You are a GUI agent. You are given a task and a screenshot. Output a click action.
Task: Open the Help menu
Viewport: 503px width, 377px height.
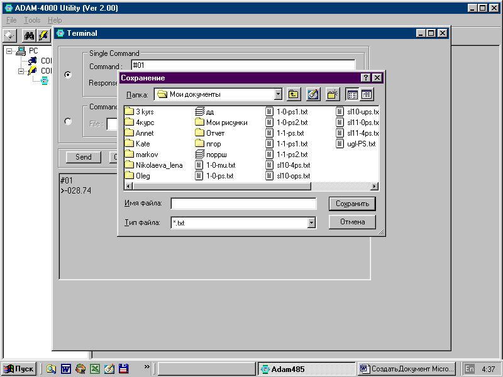coord(55,20)
